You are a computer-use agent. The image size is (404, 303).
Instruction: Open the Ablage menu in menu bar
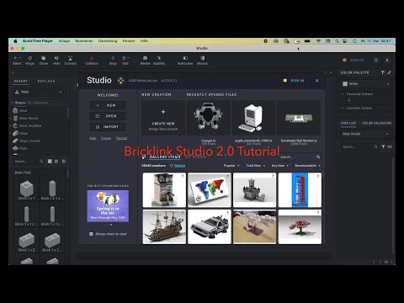(64, 41)
